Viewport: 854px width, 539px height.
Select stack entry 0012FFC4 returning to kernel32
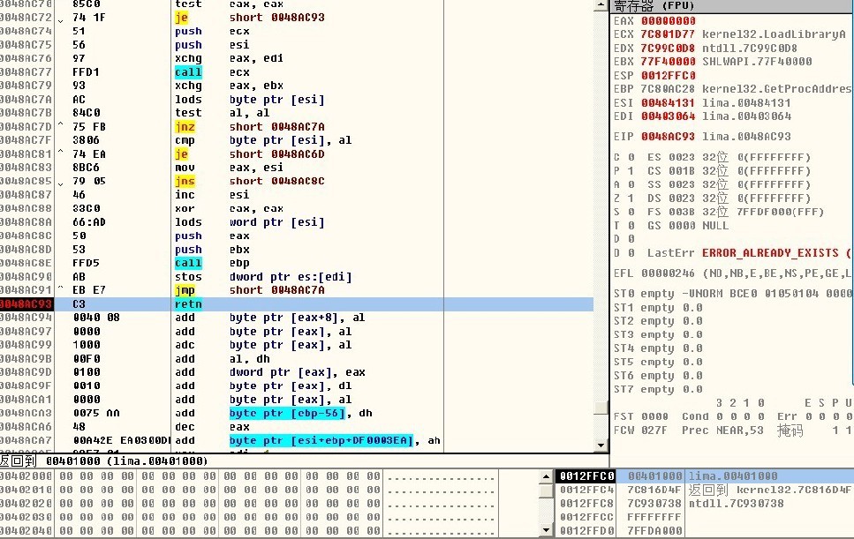point(704,490)
